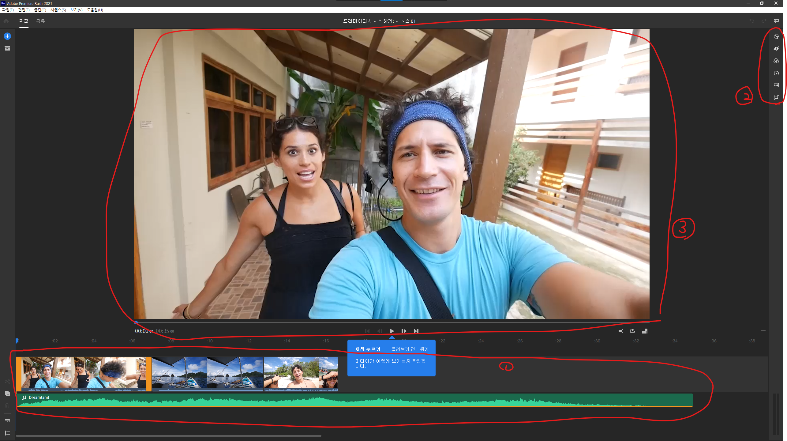The height and width of the screenshot is (441, 787).
Task: Open the Titles panel icon
Action: [776, 36]
